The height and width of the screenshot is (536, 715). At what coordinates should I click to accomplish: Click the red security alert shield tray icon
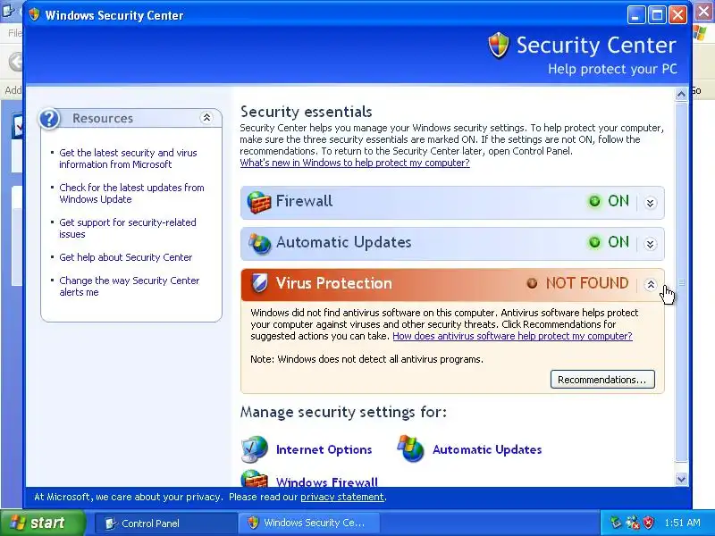(649, 523)
